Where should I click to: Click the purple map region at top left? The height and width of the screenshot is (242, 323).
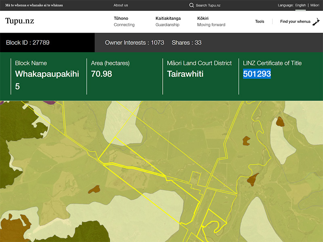pos(50,102)
